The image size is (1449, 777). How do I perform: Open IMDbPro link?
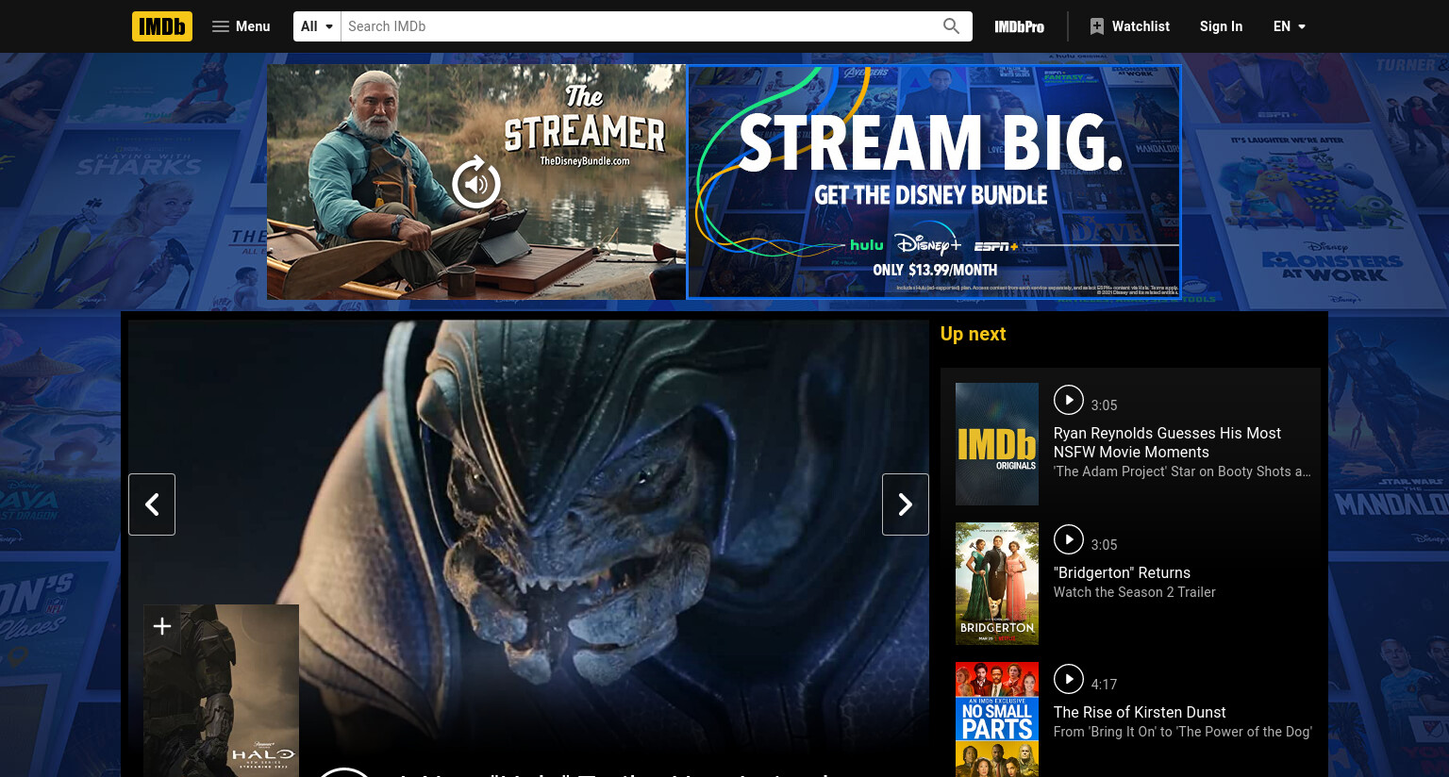point(1019,26)
